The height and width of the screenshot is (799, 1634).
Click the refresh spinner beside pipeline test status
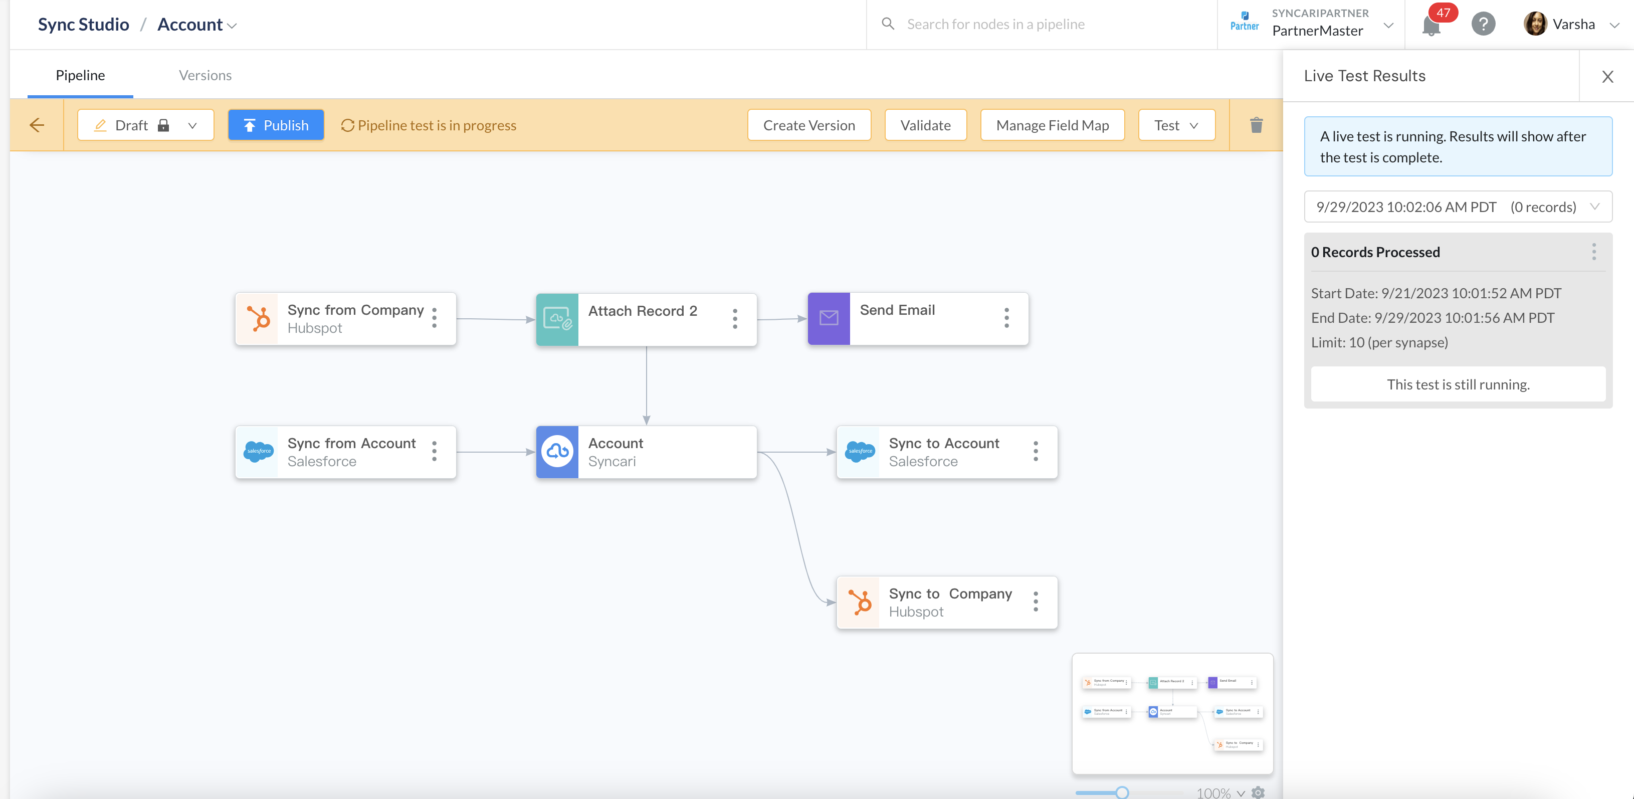pos(347,125)
